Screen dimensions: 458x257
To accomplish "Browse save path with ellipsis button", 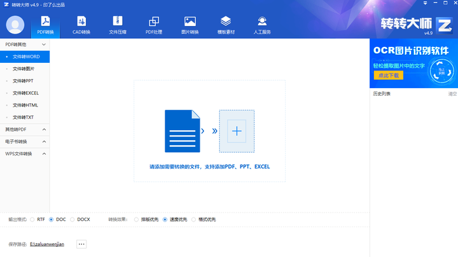I will click(x=81, y=244).
